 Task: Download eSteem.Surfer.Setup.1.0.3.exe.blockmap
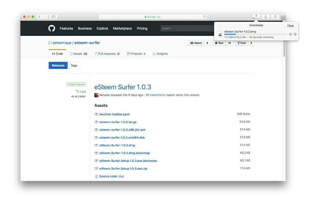coord(128,161)
